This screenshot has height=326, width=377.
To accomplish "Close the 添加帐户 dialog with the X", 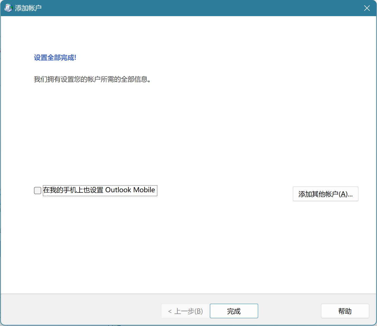I will click(x=367, y=8).
